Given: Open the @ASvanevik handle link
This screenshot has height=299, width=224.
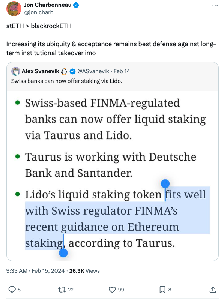Looking at the screenshot, I should [x=93, y=71].
